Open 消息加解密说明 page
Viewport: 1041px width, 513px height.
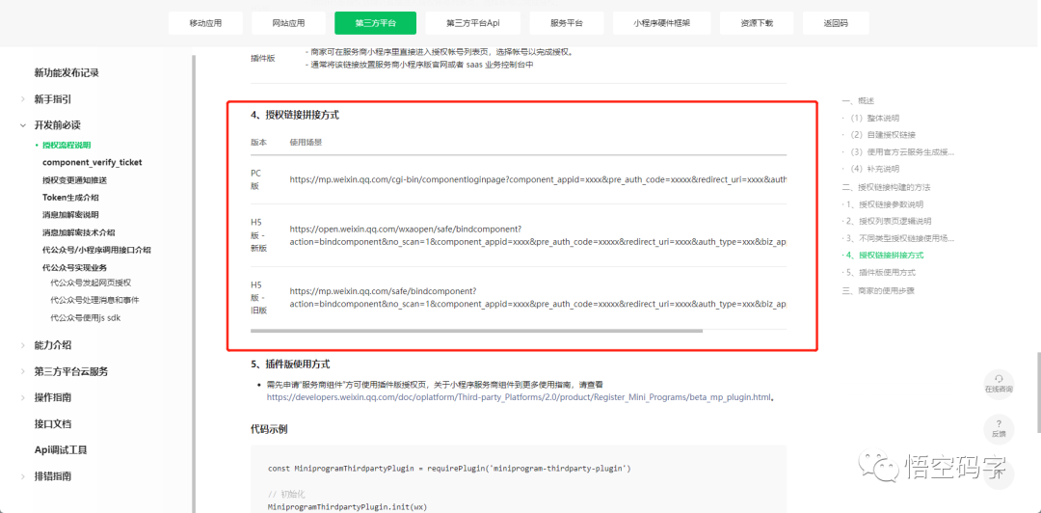pos(70,215)
